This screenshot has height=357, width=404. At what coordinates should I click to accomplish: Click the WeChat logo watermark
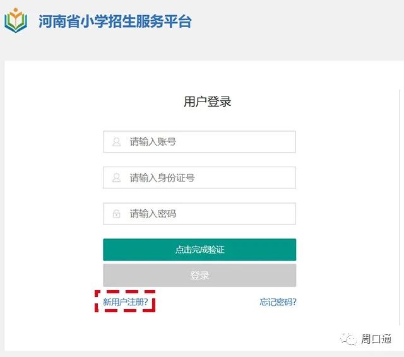[x=348, y=339]
